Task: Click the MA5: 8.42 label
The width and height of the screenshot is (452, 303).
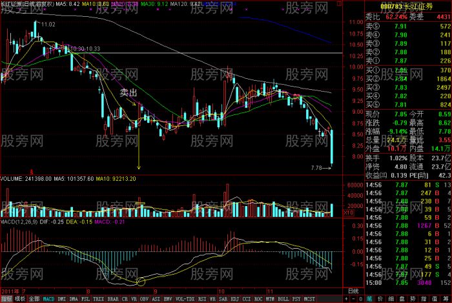Action: click(x=67, y=4)
